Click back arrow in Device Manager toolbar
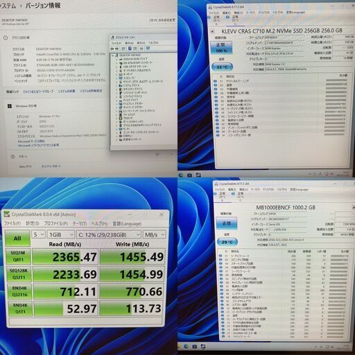355x355 pixels. click(112, 49)
